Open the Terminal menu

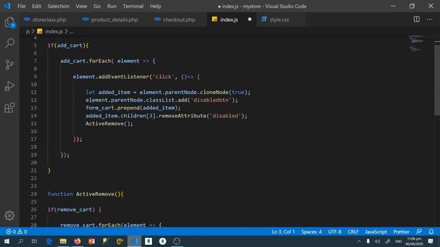(133, 6)
